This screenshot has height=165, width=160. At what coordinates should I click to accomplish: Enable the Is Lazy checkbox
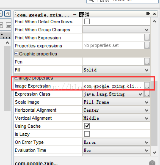coord(87,134)
